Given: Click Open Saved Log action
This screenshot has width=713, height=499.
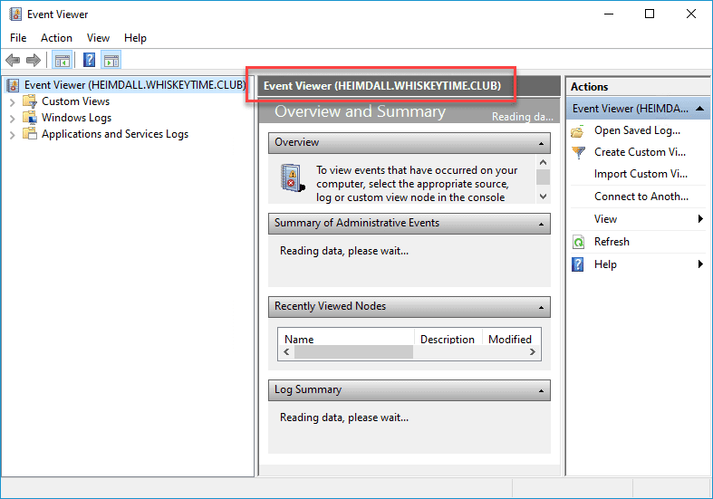Looking at the screenshot, I should pyautogui.click(x=637, y=130).
